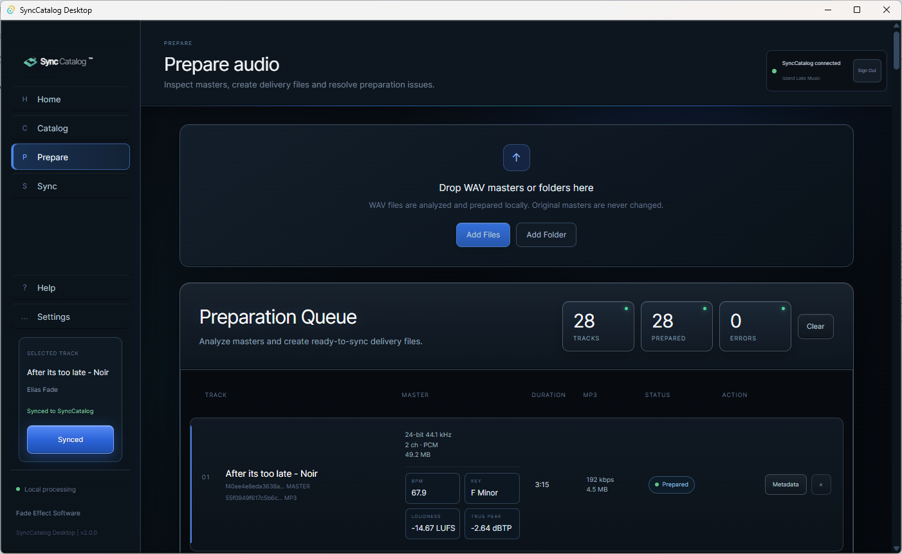Minimize the SyncCatalog Desktop window
Screen dimensions: 902x554
828,10
